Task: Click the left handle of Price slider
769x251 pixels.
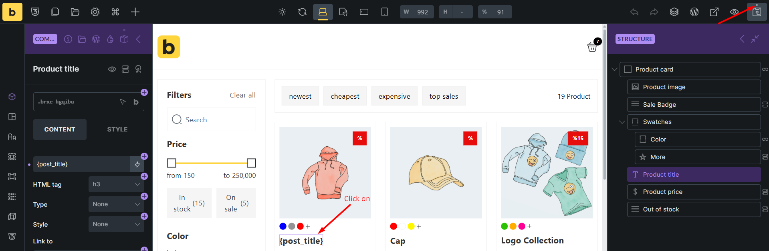Action: click(x=172, y=163)
